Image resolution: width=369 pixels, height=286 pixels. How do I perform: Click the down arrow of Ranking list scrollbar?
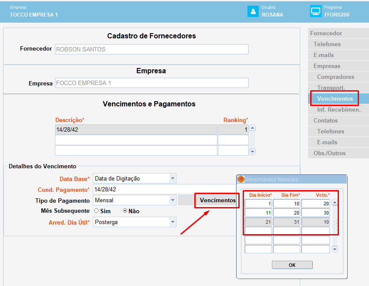(x=253, y=152)
